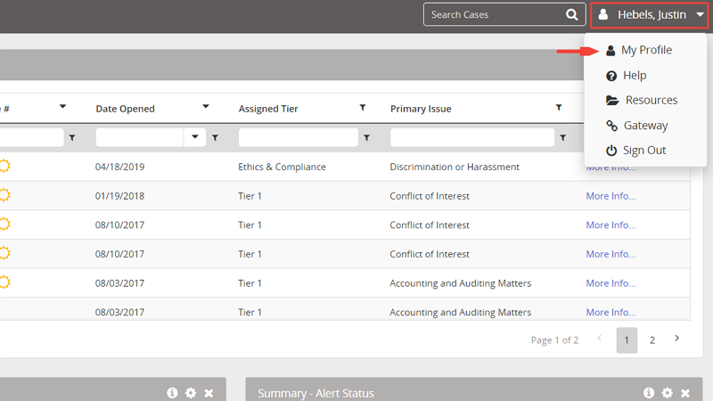Click filter icon beside Assigned Tier filter box
Image resolution: width=713 pixels, height=401 pixels.
point(366,138)
